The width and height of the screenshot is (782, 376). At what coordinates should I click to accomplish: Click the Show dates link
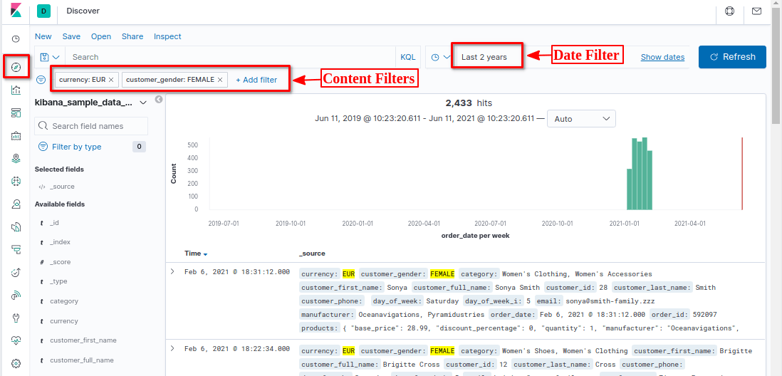tap(662, 58)
